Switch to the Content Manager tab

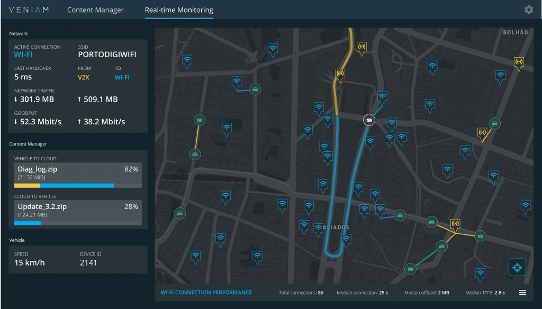coord(95,10)
